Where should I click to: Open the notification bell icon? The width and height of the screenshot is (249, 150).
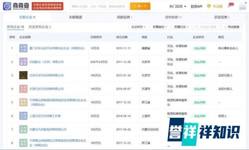tap(229, 6)
